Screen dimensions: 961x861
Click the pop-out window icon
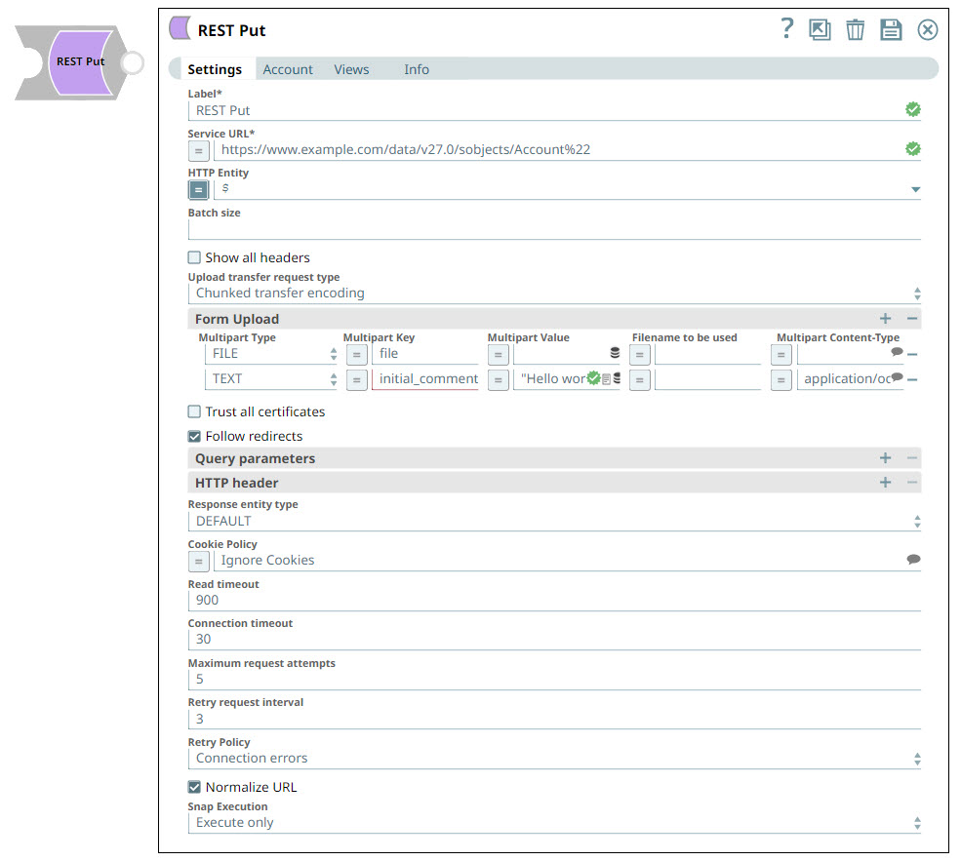pos(820,30)
